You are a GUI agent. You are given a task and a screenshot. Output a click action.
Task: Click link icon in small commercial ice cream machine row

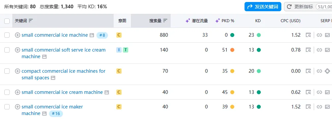click(x=319, y=92)
